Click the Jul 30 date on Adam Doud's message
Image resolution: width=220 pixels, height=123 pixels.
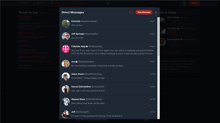click(x=152, y=74)
